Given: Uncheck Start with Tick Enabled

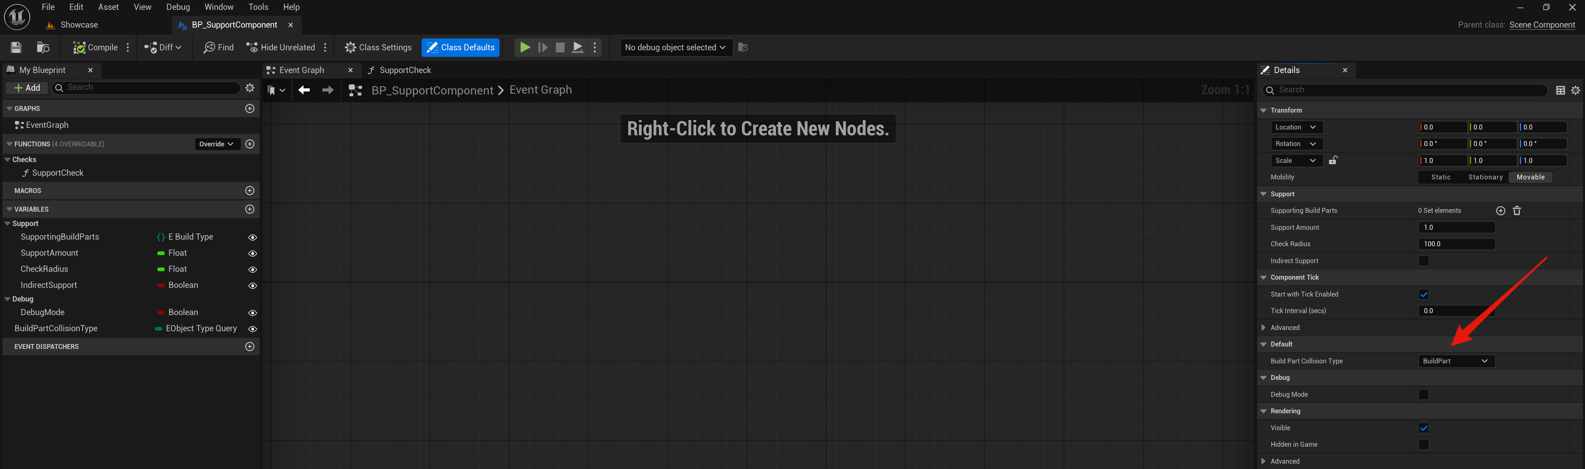Looking at the screenshot, I should [x=1424, y=295].
